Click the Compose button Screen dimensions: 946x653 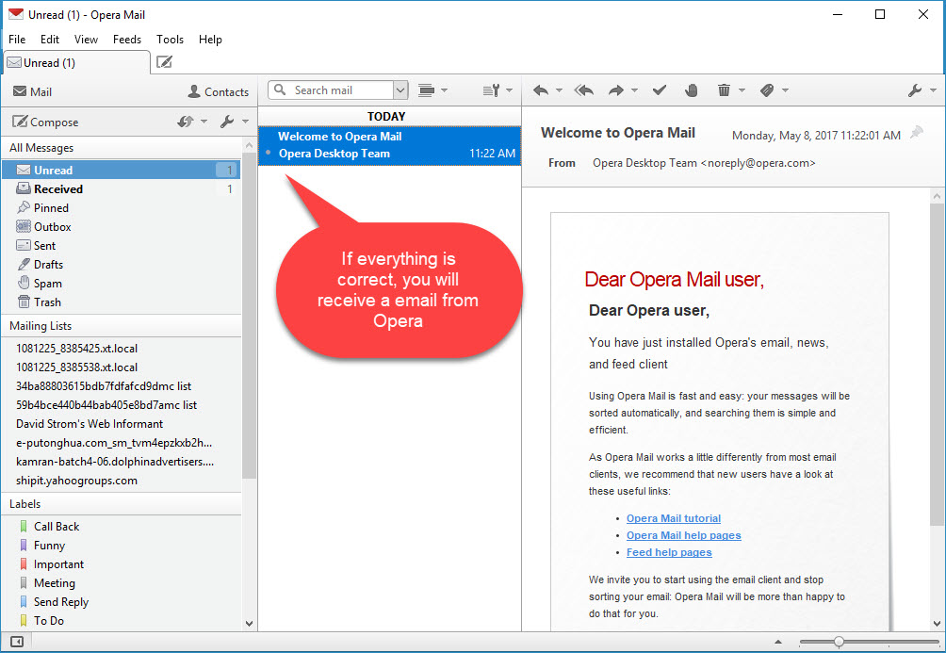pos(46,122)
